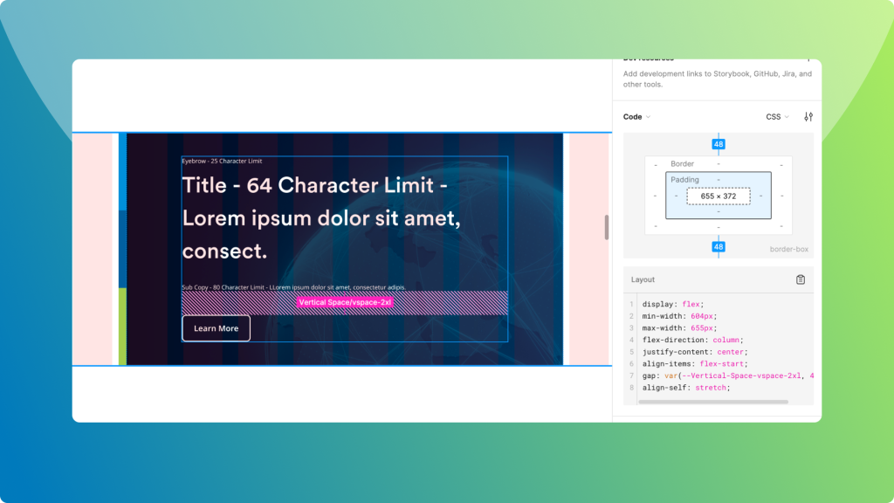
Task: Click the bottom 48 margin badge
Action: click(719, 247)
